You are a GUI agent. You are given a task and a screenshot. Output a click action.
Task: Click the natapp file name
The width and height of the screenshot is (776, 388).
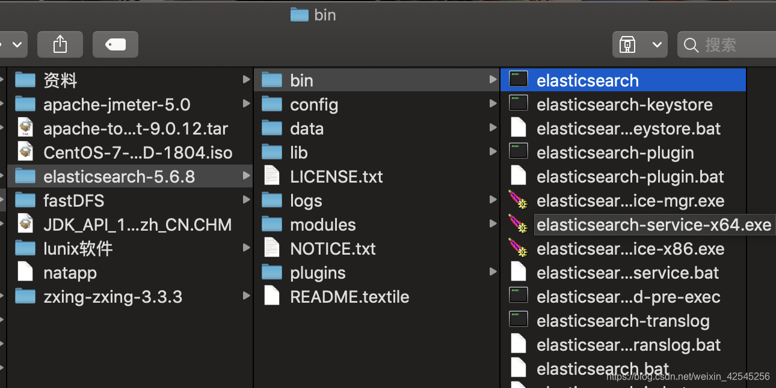(x=70, y=273)
